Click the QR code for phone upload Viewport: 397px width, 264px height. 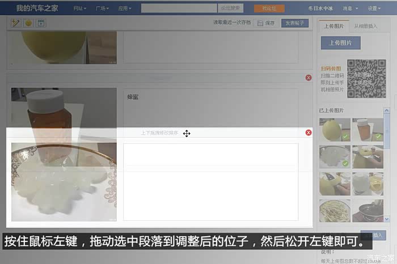366,79
